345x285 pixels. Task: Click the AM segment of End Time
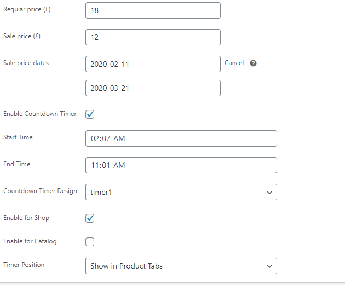point(119,165)
